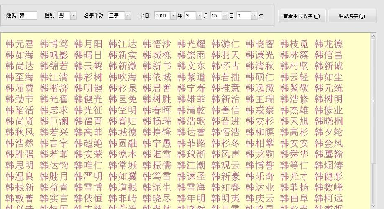Select the name 韩羽天
Viewport: 384px width, 209px height.
click(225, 55)
